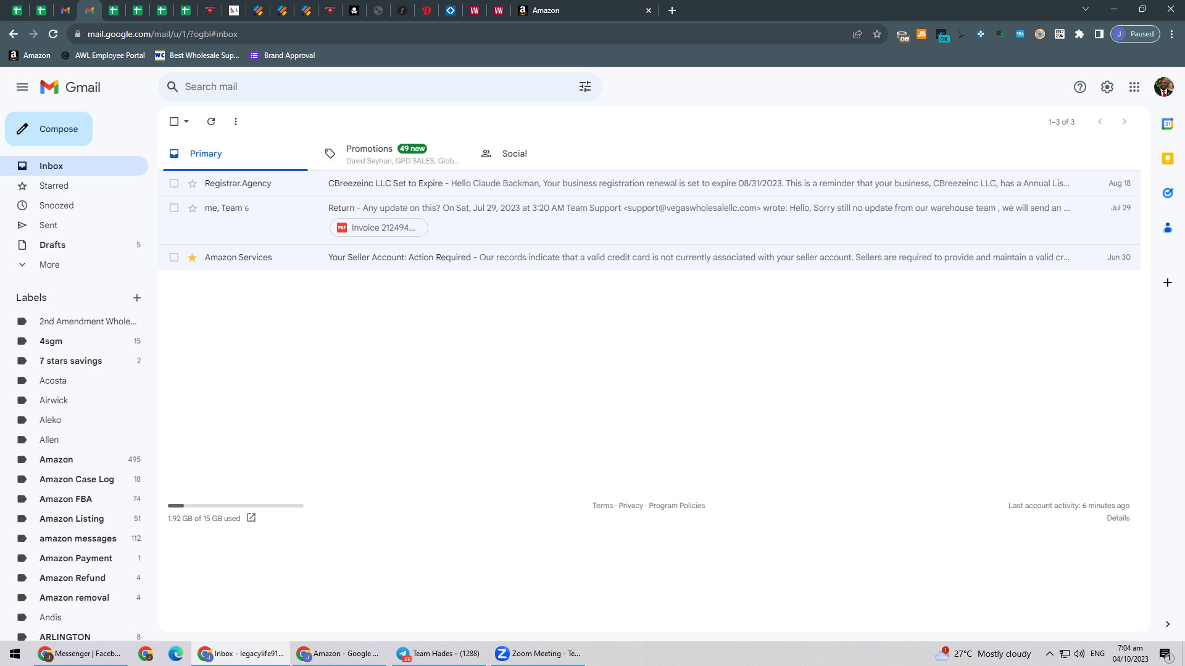Focus the Search mail field
The image size is (1185, 666).
coord(380,87)
